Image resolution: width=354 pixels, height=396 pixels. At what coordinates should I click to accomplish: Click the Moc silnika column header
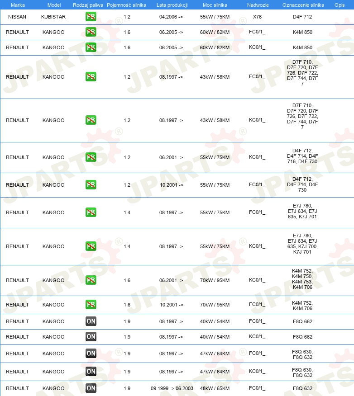tap(215, 5)
